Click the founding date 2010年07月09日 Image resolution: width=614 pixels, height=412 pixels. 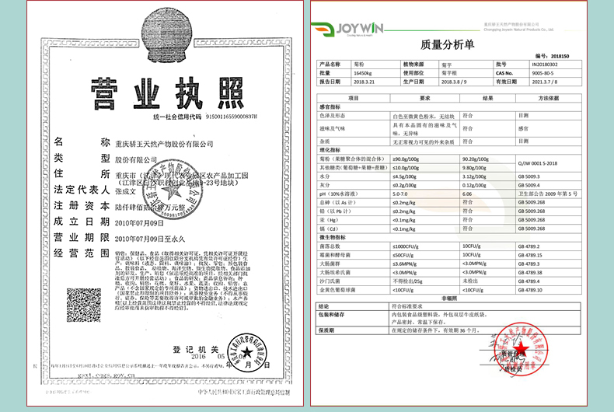tap(139, 223)
